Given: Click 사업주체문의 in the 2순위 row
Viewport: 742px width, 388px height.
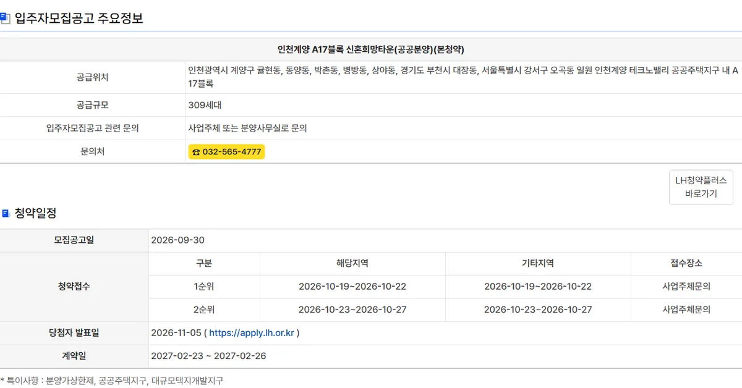Looking at the screenshot, I should point(686,310).
